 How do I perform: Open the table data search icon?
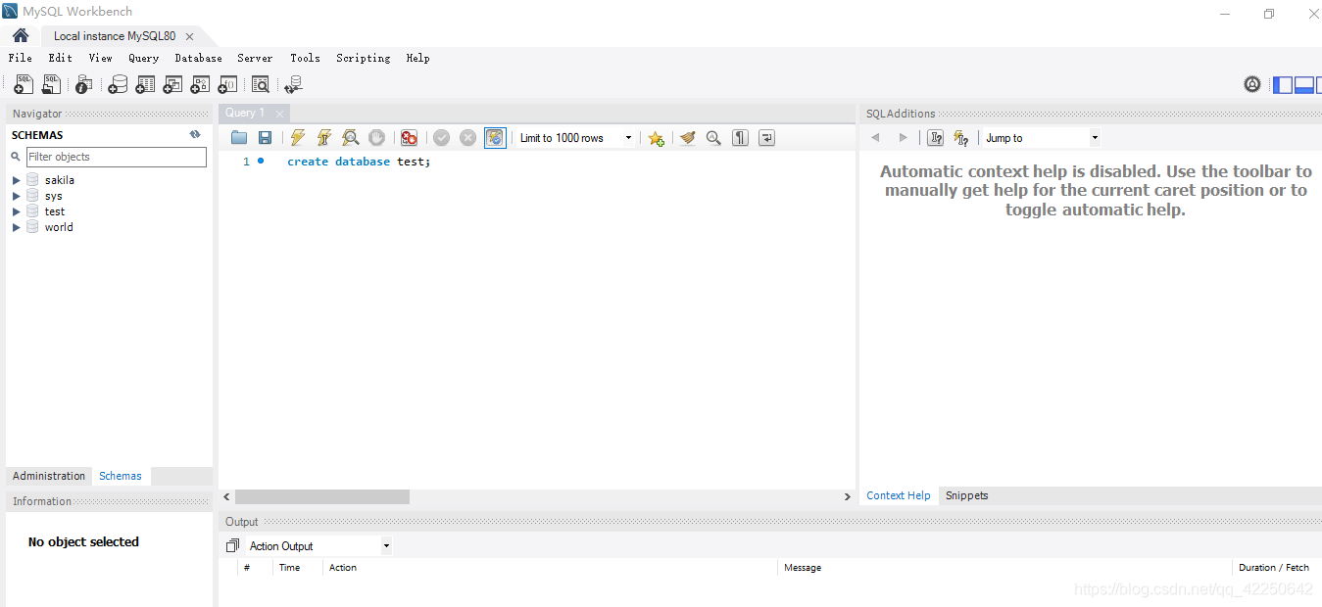[x=261, y=84]
